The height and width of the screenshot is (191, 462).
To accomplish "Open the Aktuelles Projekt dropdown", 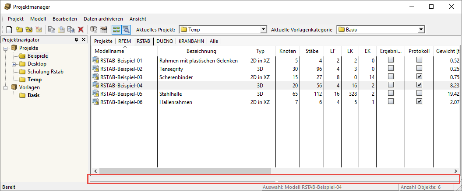I will pos(263,29).
